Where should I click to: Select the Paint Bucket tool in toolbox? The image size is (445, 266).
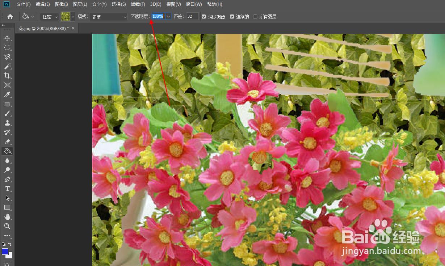coord(7,151)
